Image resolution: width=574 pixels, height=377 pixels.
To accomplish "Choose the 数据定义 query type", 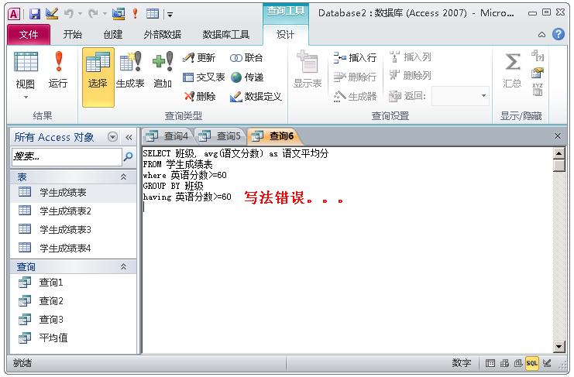I will click(x=256, y=97).
